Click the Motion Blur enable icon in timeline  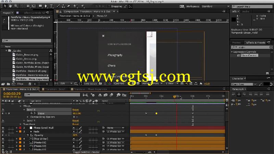111,95
